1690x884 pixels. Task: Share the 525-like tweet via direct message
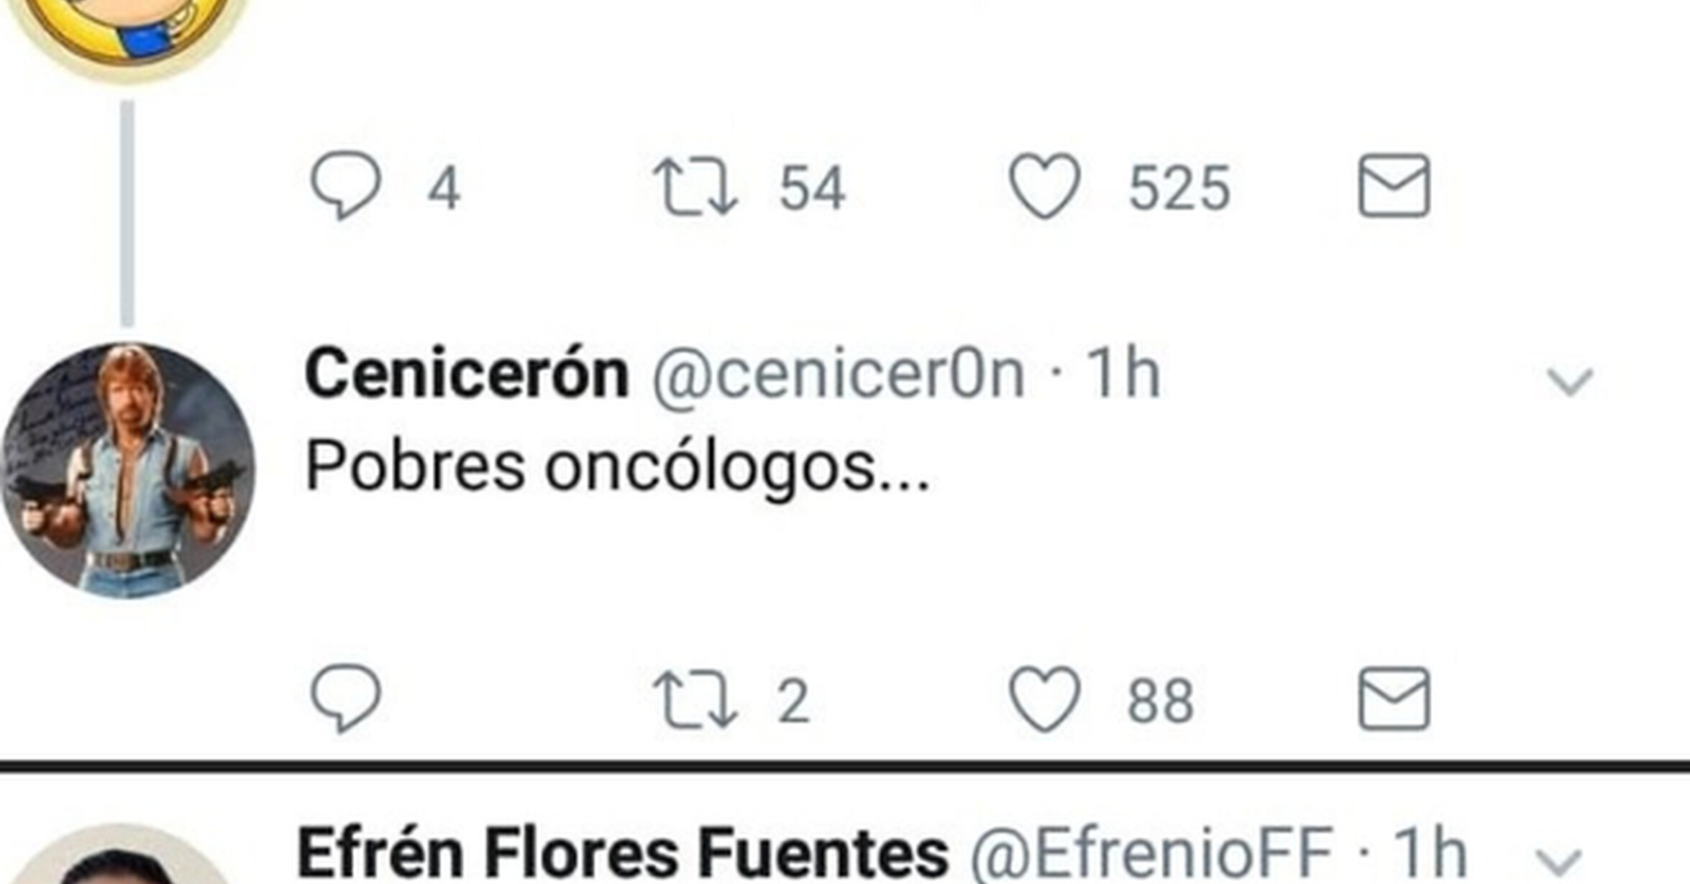click(1393, 186)
